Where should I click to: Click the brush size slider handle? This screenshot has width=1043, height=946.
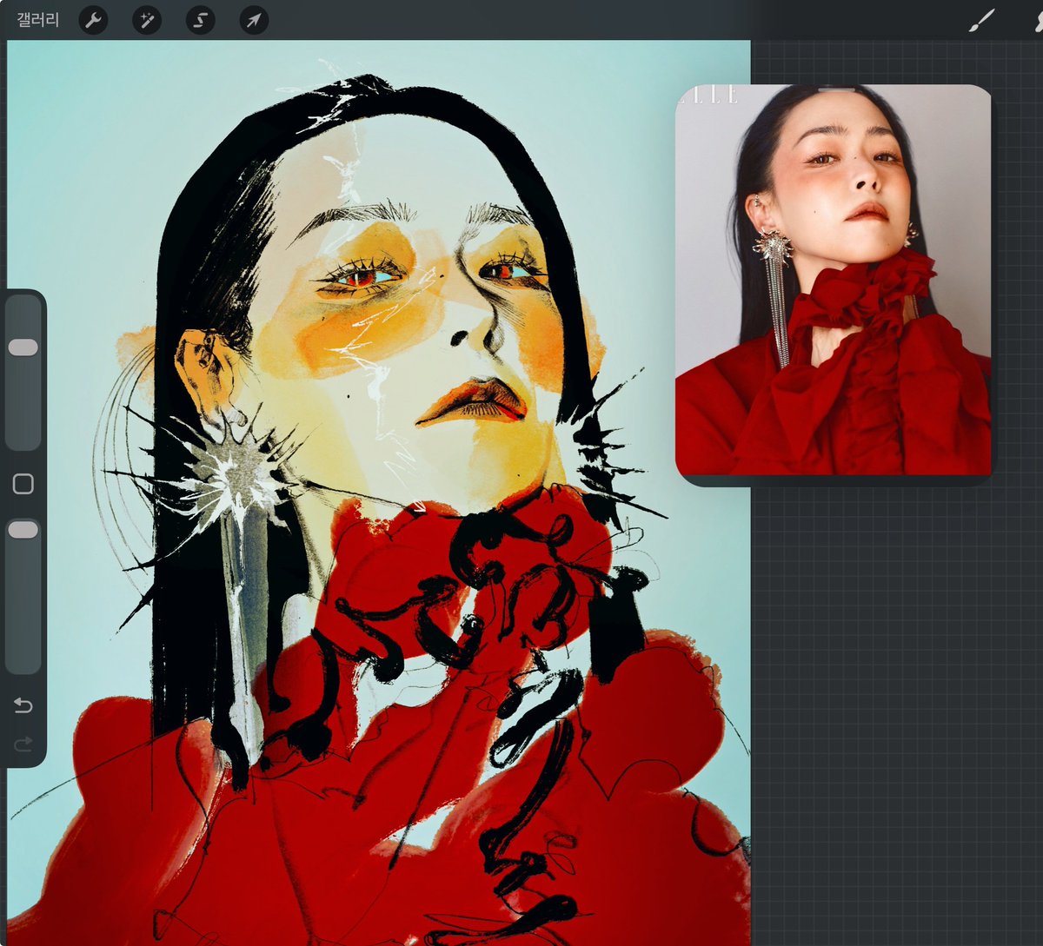23,347
